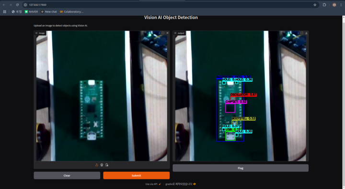Select the webcam source icon
The image size is (345, 189).
pyautogui.click(x=102, y=165)
